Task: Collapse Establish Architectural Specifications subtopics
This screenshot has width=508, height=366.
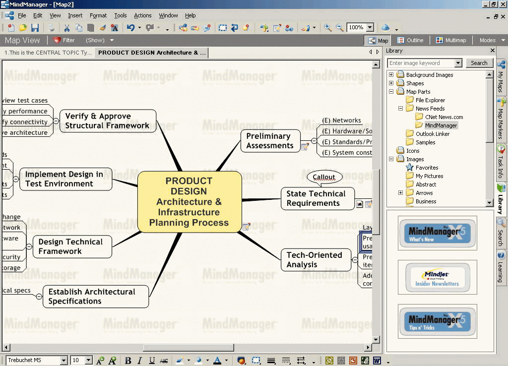Action: [39, 297]
